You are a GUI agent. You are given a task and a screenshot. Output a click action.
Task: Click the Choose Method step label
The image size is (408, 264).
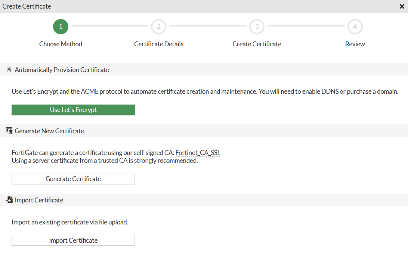point(61,44)
